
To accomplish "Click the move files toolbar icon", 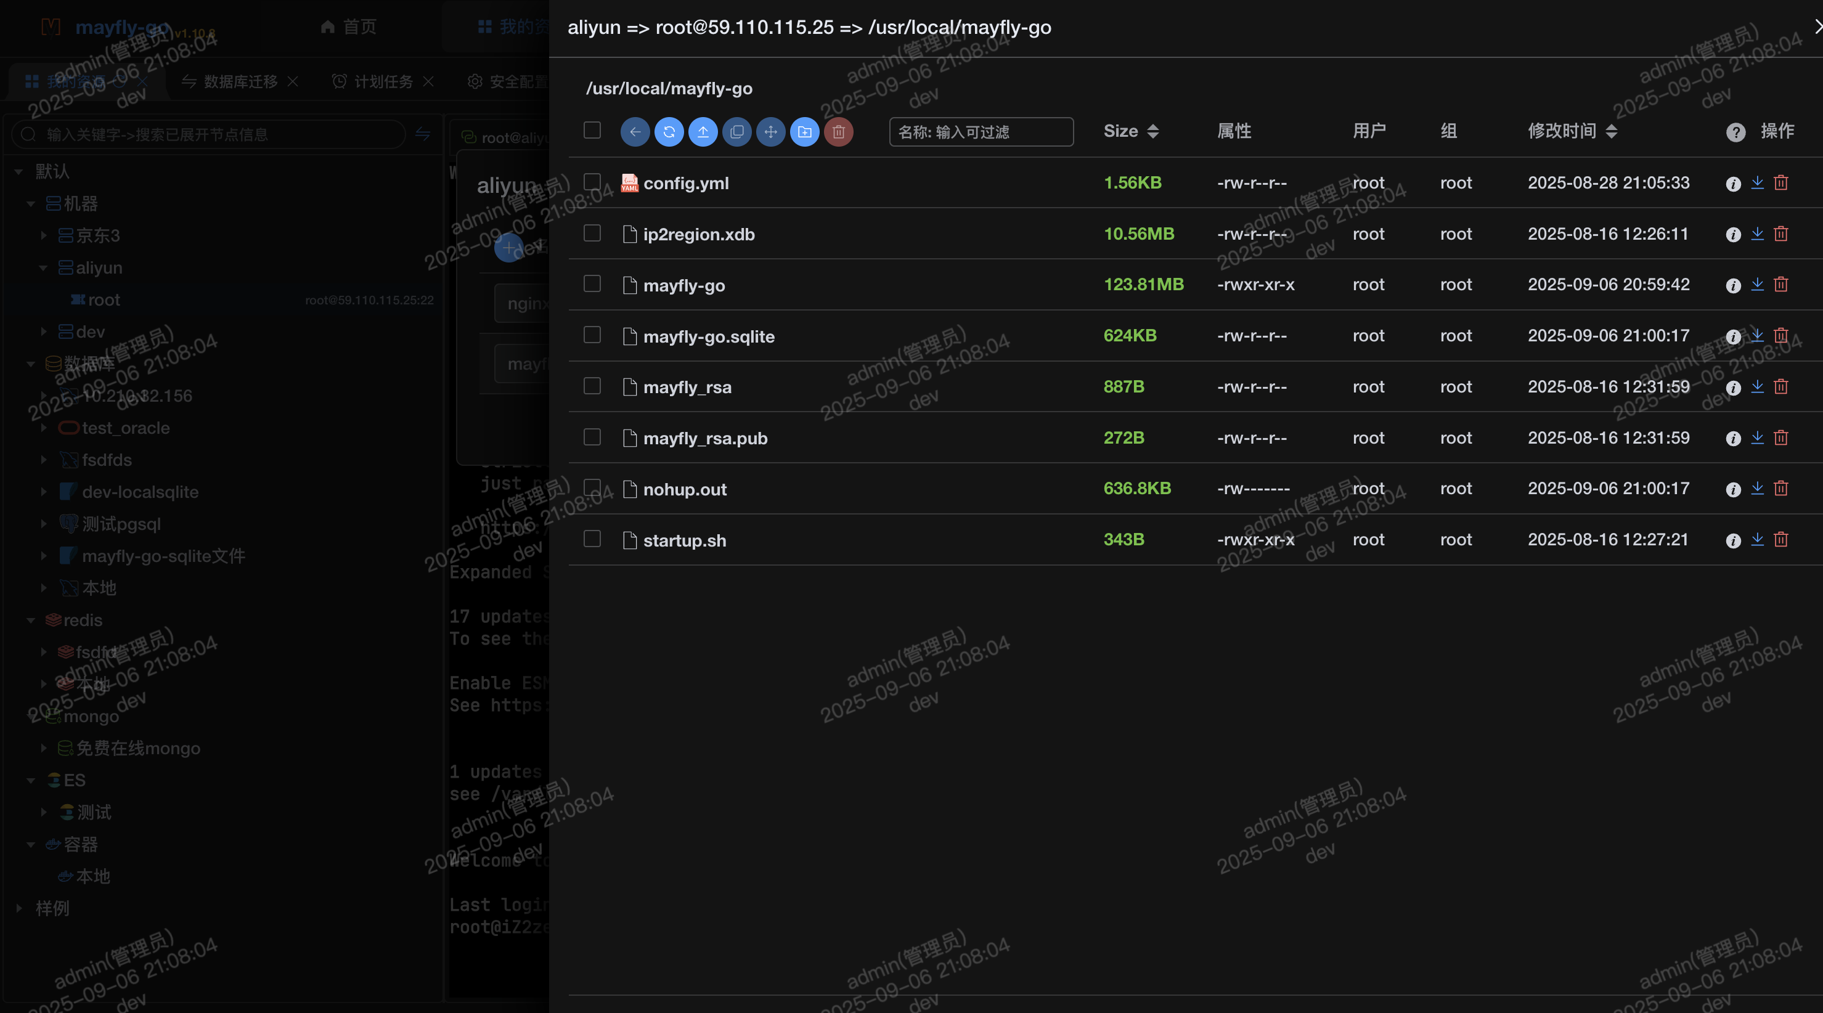I will [x=770, y=132].
